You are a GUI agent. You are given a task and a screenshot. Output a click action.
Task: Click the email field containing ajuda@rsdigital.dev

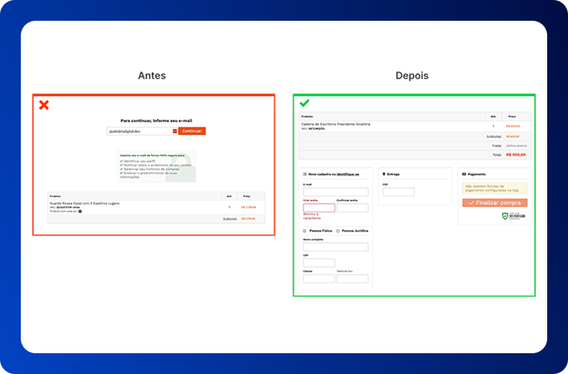[x=139, y=131]
